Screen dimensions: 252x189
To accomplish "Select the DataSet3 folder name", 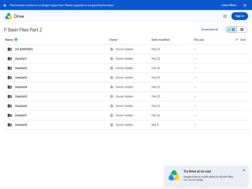I will (x=21, y=77).
